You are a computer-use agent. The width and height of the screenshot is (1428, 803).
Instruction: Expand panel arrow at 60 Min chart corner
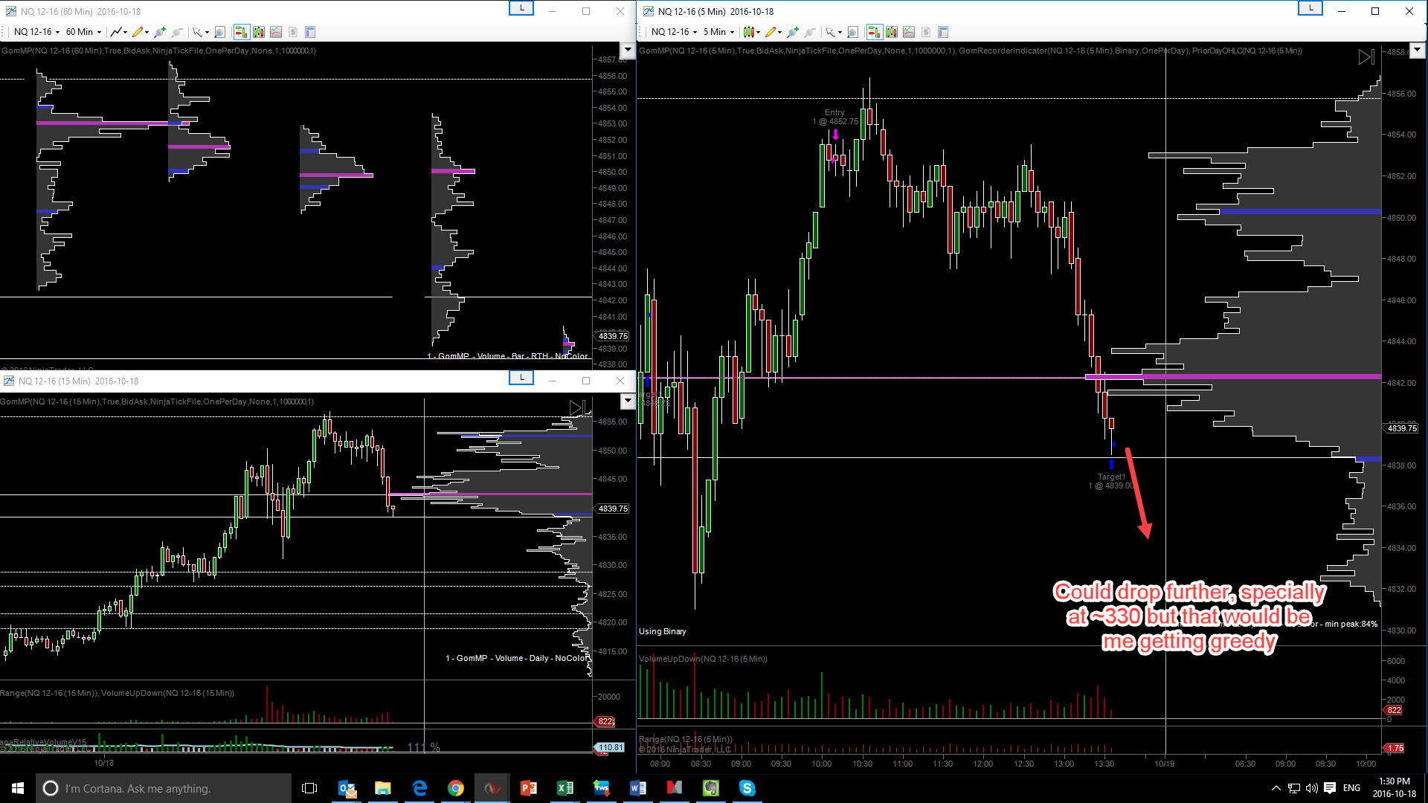[628, 50]
